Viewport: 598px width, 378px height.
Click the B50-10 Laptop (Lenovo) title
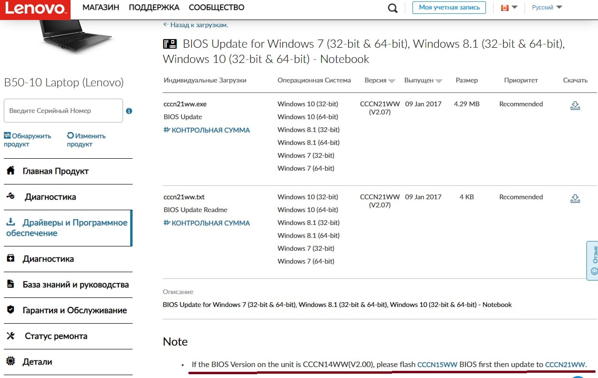click(64, 82)
